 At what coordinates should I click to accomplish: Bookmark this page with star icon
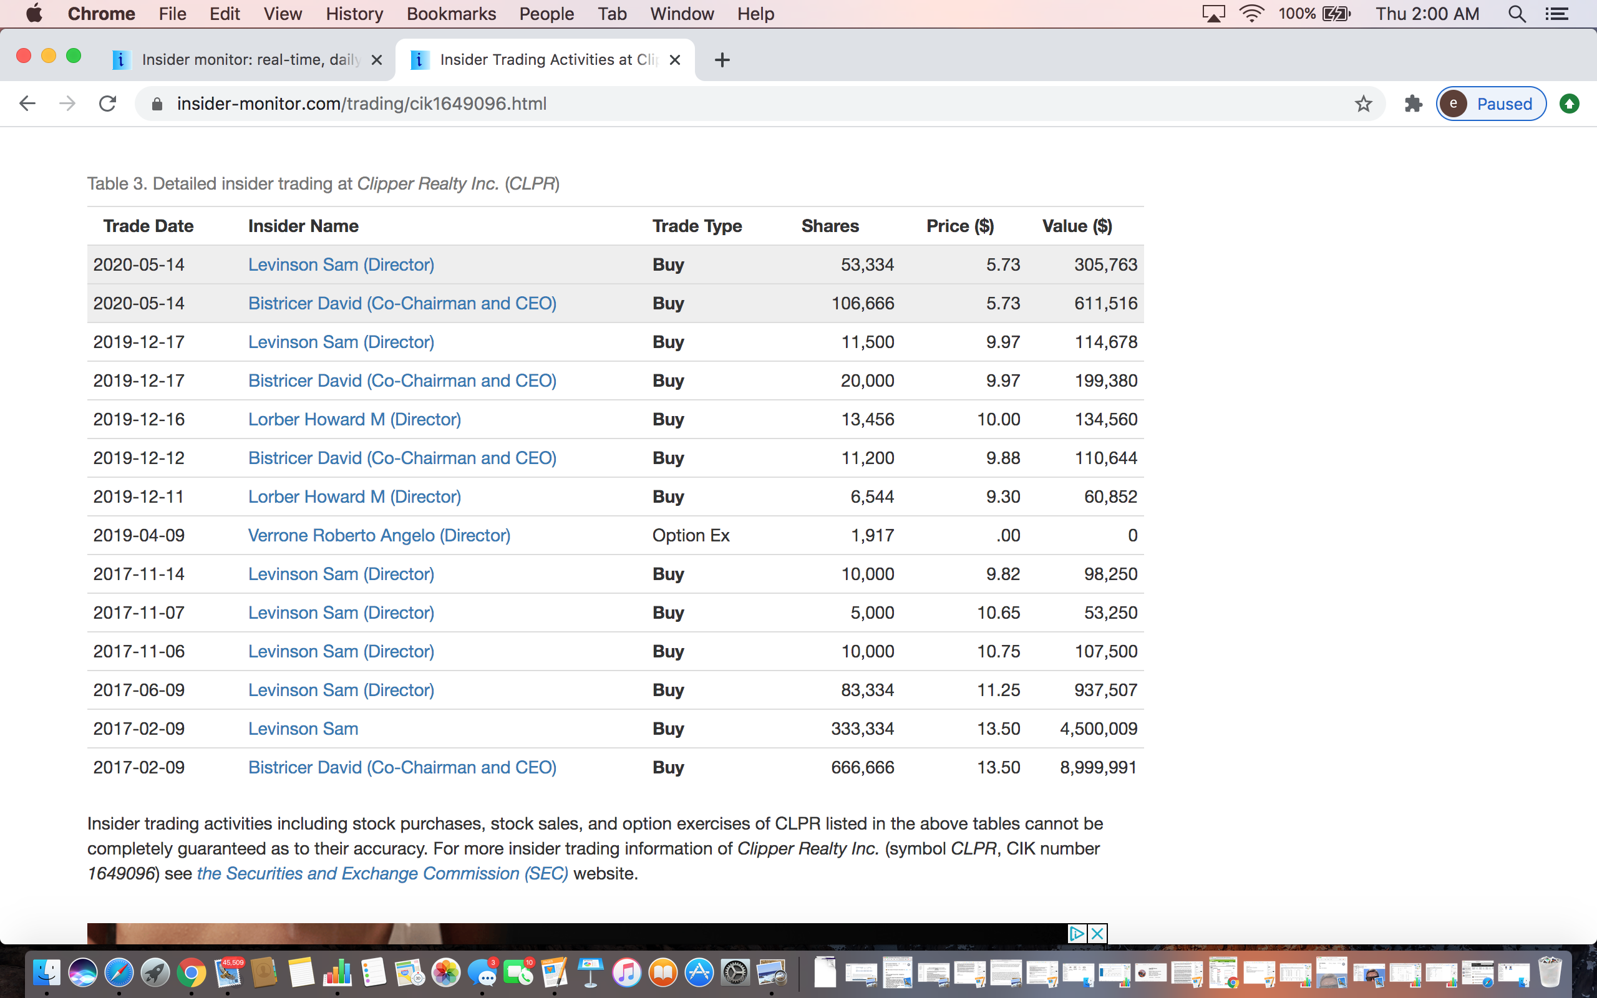click(1362, 104)
